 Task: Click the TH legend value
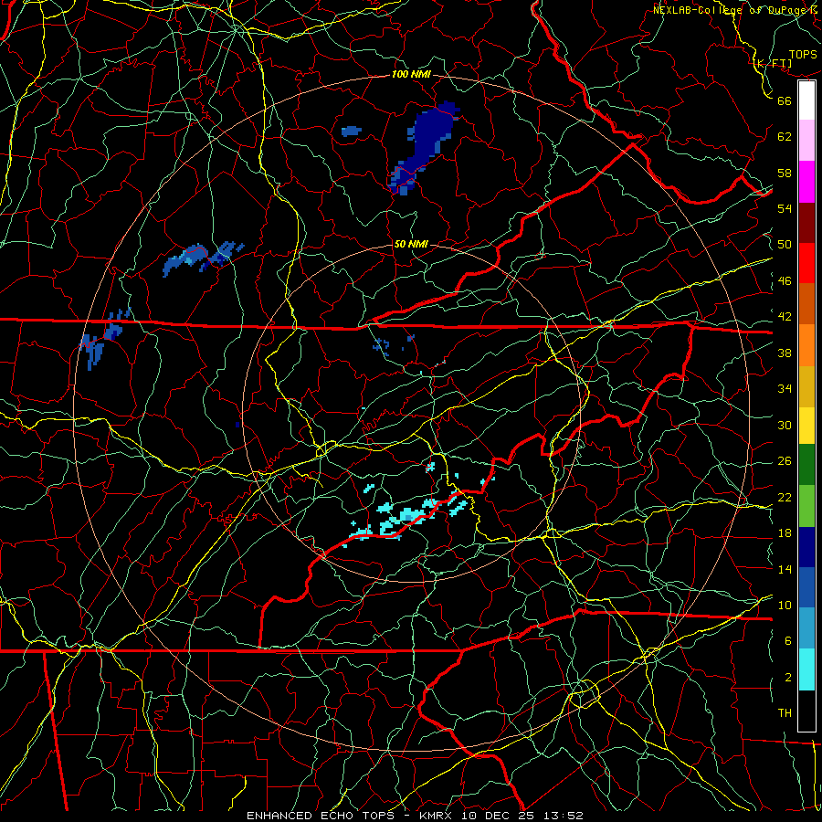click(x=785, y=713)
